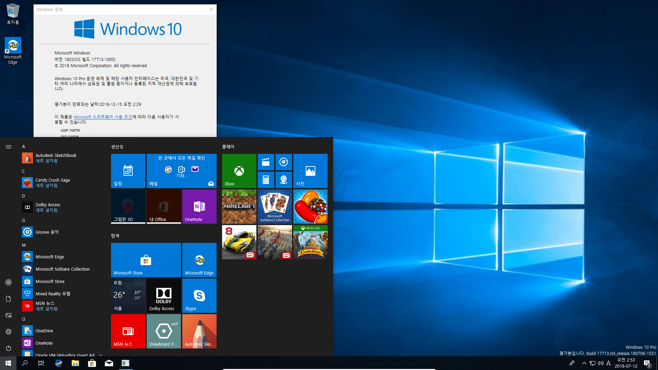
Task: Launch Microsoft Edge from the app list
Action: point(62,257)
